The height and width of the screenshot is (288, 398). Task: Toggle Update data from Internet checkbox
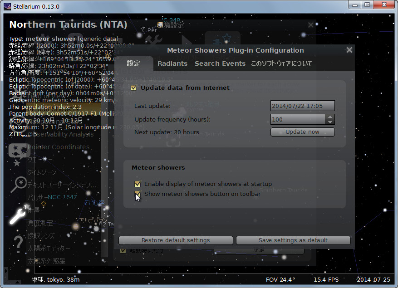click(133, 88)
